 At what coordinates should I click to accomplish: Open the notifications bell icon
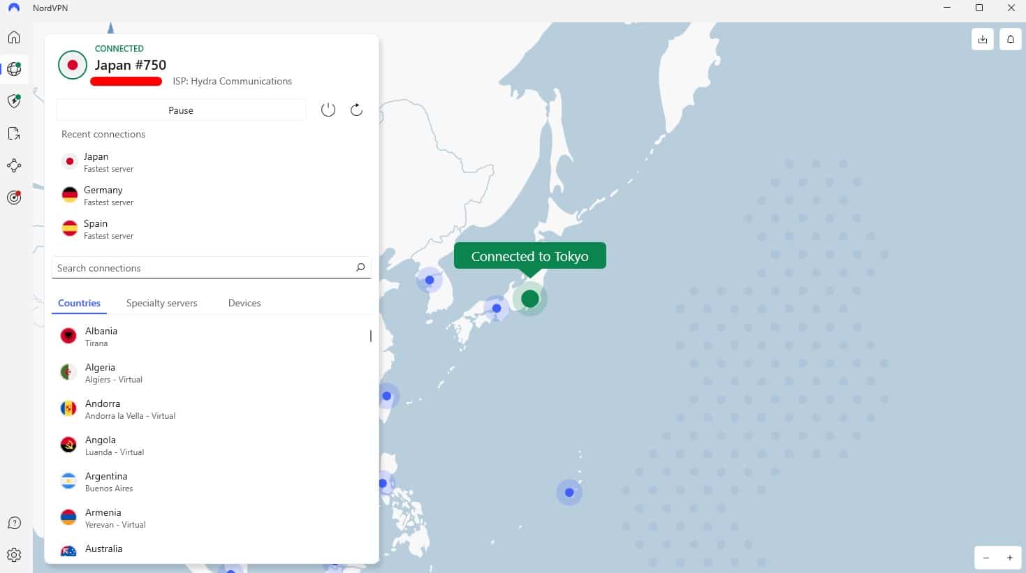(1011, 39)
